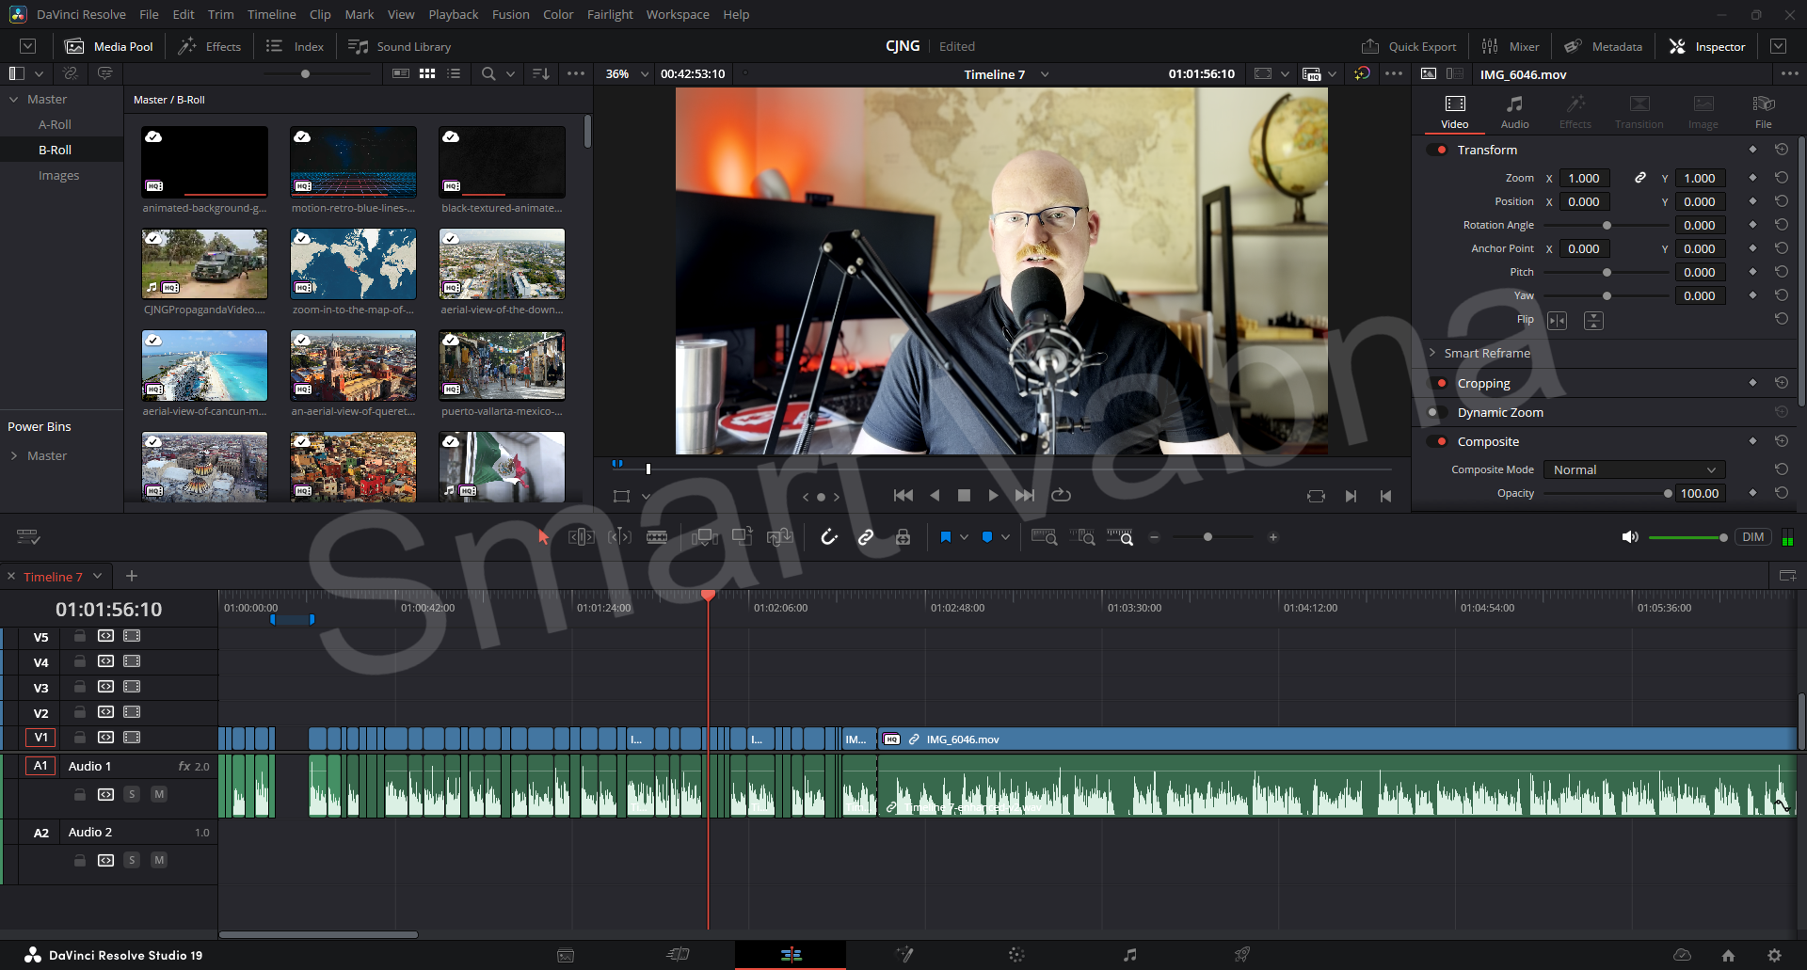Open the Workspace menu
Image resolution: width=1807 pixels, height=970 pixels.
tap(678, 14)
